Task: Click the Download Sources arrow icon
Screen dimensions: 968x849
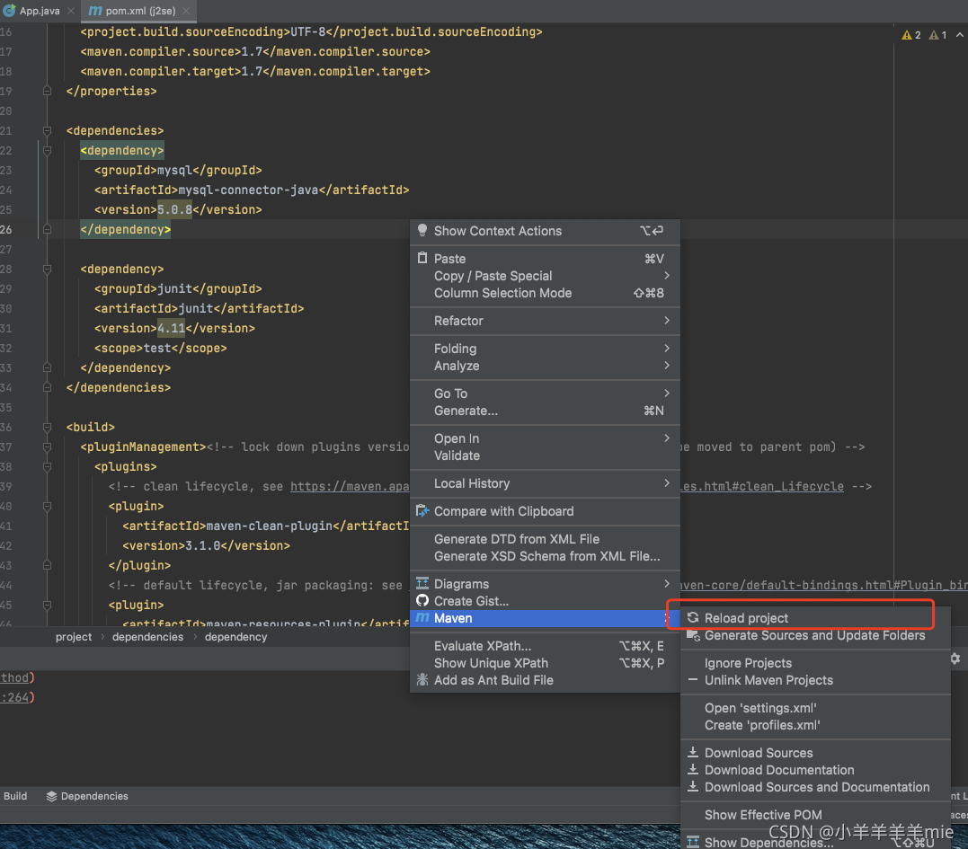Action: pyautogui.click(x=693, y=753)
